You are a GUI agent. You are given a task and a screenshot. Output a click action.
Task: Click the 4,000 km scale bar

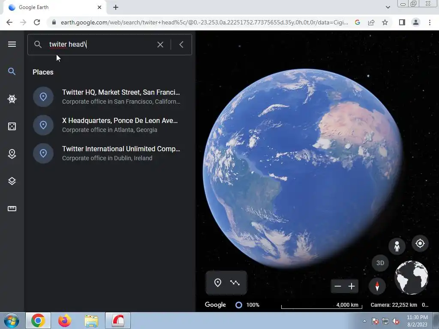322,305
